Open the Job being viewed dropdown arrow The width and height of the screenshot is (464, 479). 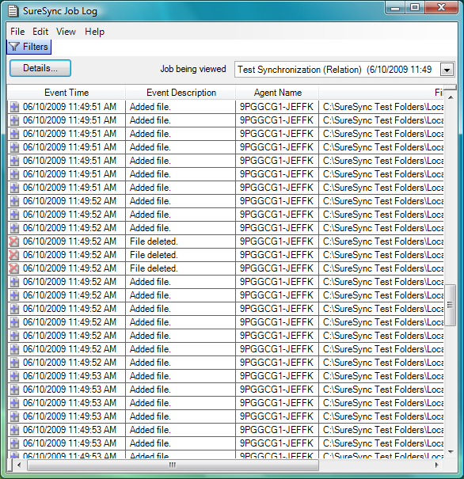click(x=447, y=70)
